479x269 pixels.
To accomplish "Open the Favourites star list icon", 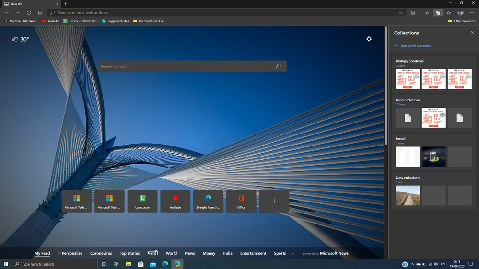I will tap(427, 13).
